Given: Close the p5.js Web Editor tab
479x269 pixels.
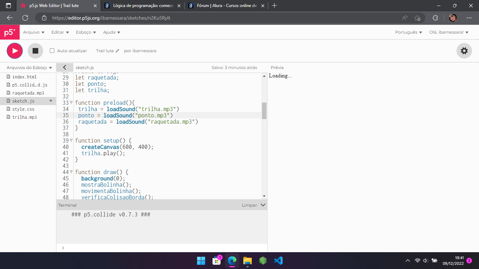Looking at the screenshot, I should [x=95, y=6].
